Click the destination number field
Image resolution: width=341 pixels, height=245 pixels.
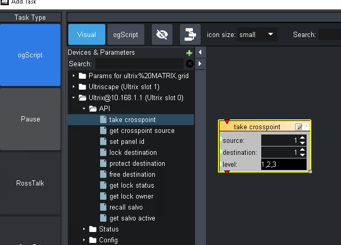[x=280, y=152]
